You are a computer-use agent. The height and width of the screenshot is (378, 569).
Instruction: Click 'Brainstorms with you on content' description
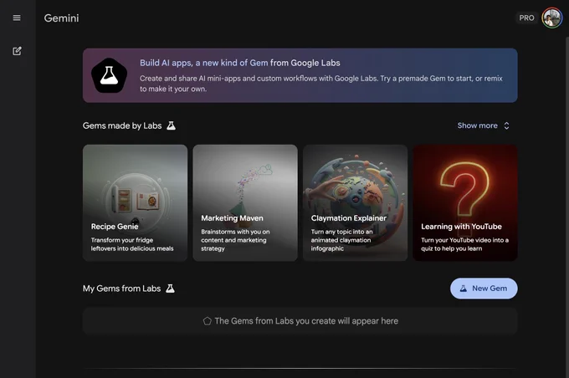click(235, 240)
